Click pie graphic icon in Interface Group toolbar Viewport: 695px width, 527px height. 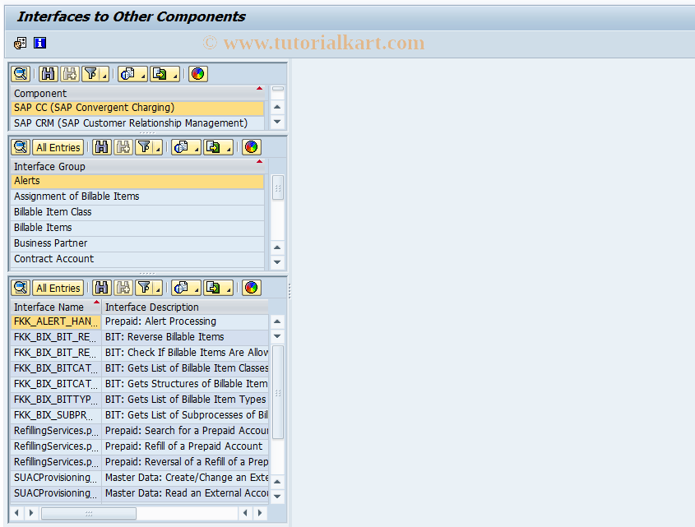tap(252, 147)
